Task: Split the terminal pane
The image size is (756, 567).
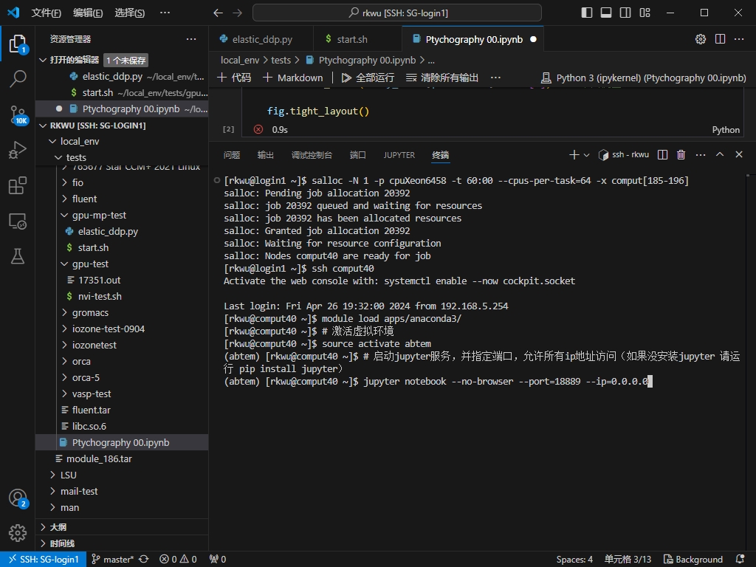Action: [x=662, y=155]
